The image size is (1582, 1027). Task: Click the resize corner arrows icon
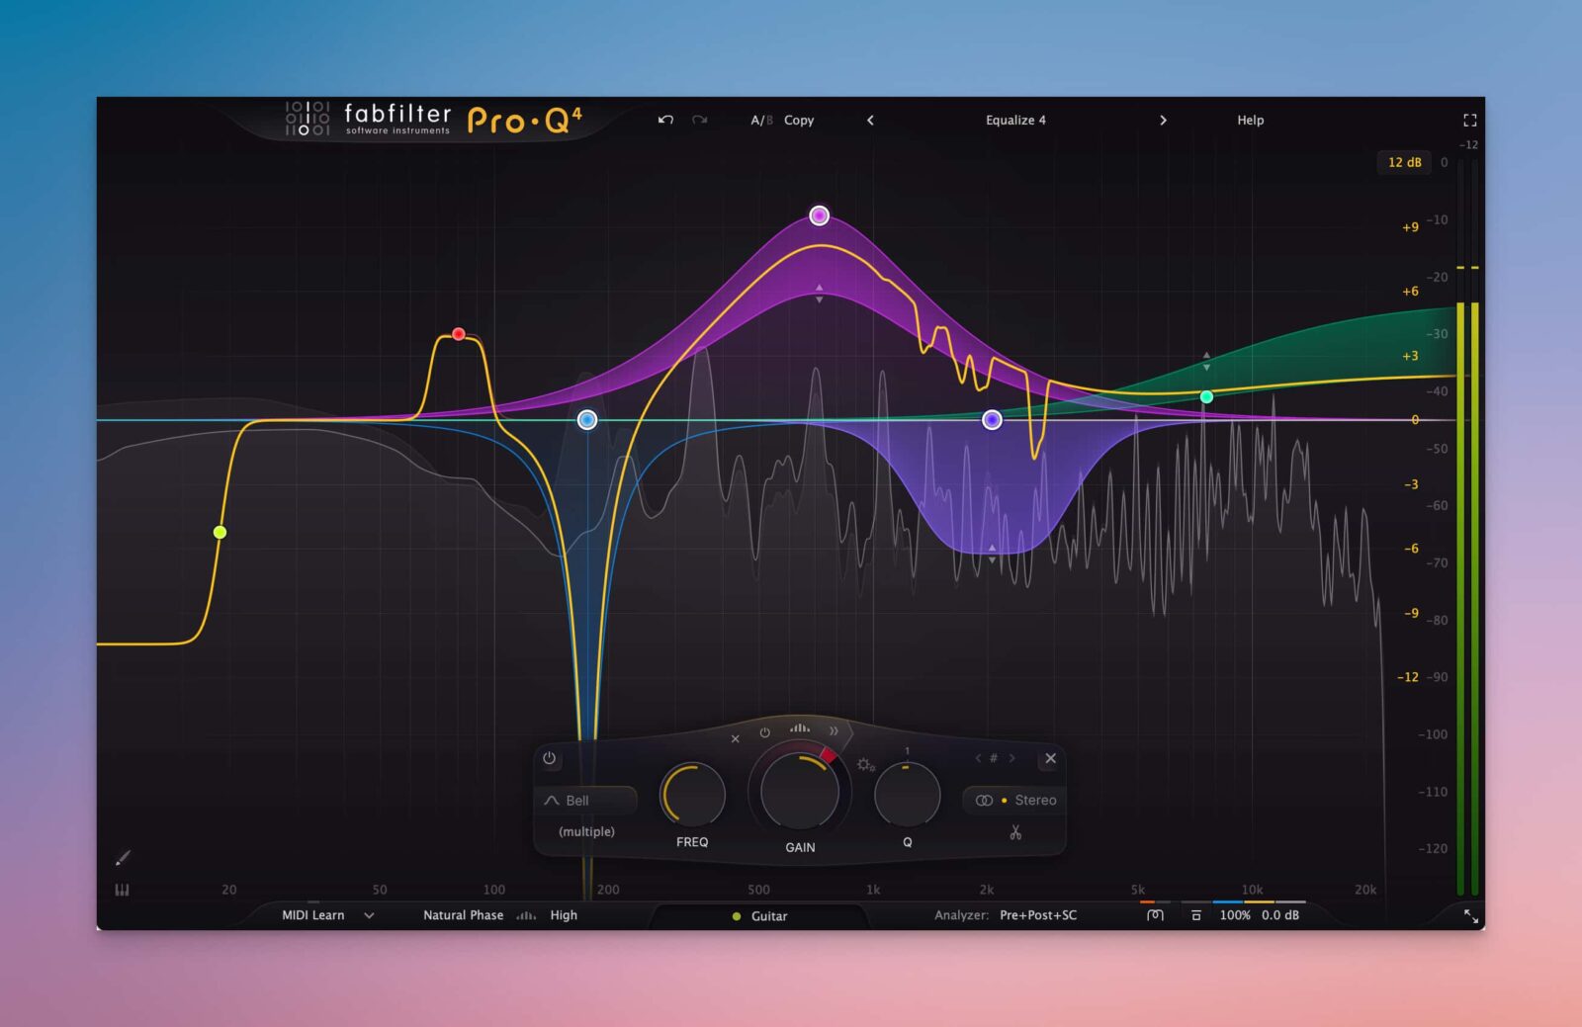pyautogui.click(x=1470, y=916)
